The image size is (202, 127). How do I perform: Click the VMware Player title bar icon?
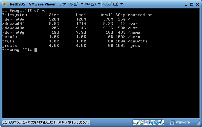click(5, 4)
